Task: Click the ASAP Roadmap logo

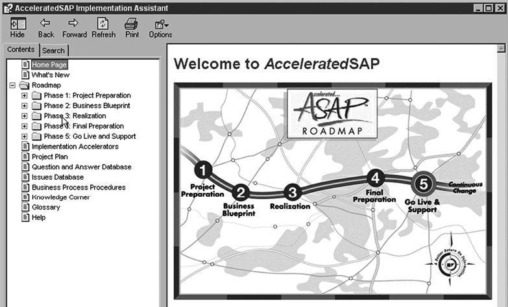Action: pyautogui.click(x=332, y=114)
